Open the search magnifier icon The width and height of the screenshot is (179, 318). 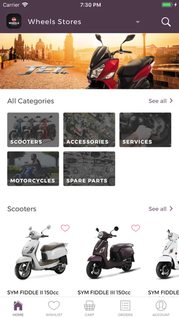tap(166, 22)
